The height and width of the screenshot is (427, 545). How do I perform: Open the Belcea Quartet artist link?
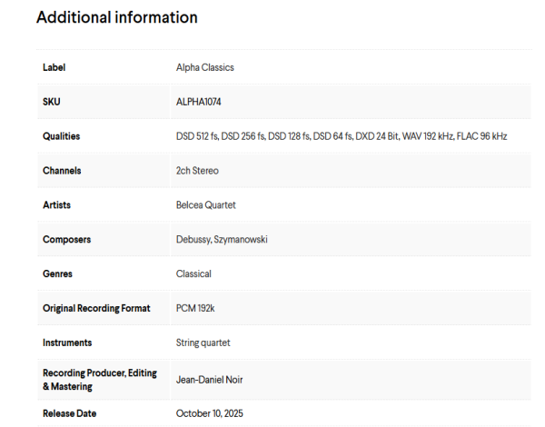tap(206, 205)
